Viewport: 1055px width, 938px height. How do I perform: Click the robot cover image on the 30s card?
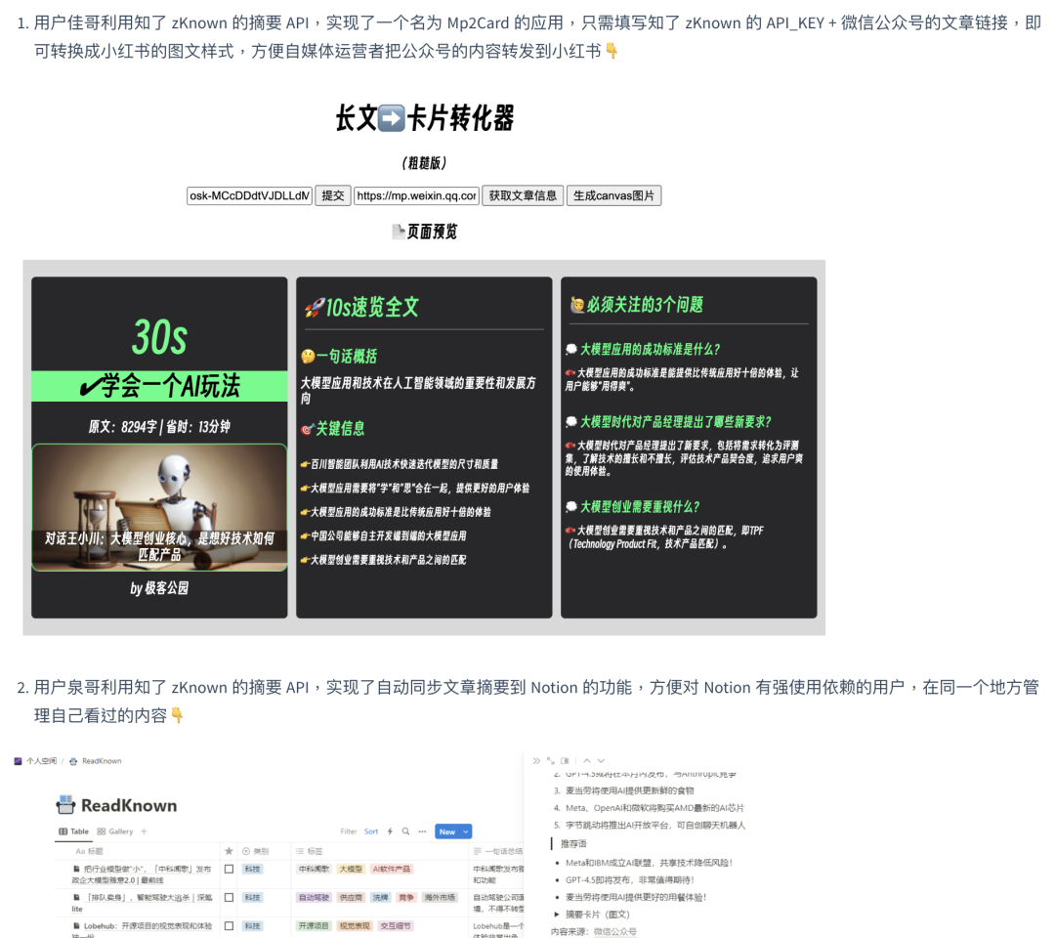[x=159, y=507]
